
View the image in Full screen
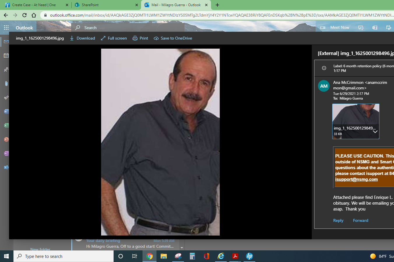(x=114, y=38)
